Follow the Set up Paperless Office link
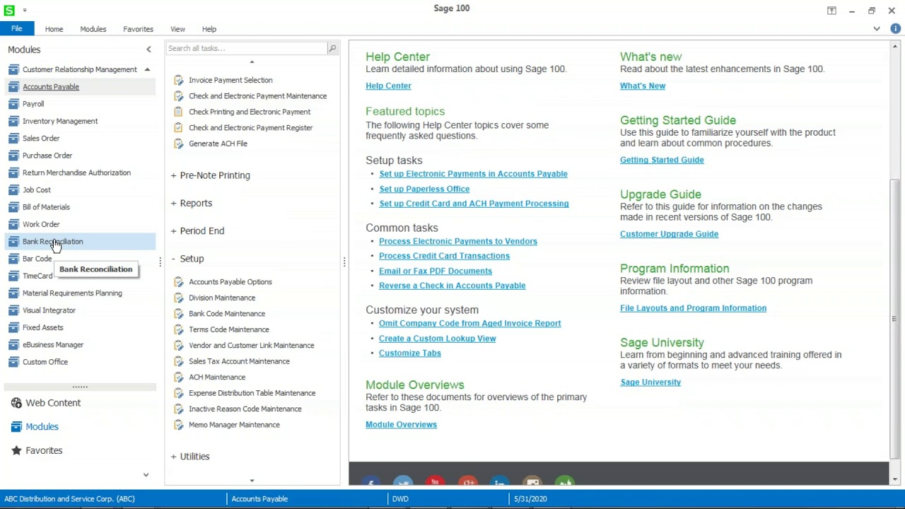Viewport: 905px width, 509px height. point(424,189)
